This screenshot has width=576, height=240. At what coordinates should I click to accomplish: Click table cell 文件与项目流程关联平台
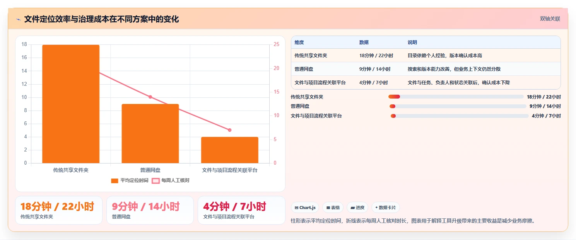point(320,83)
